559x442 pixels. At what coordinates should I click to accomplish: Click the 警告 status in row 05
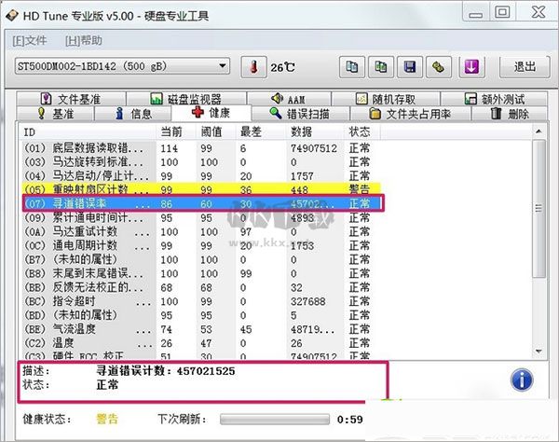coord(359,189)
